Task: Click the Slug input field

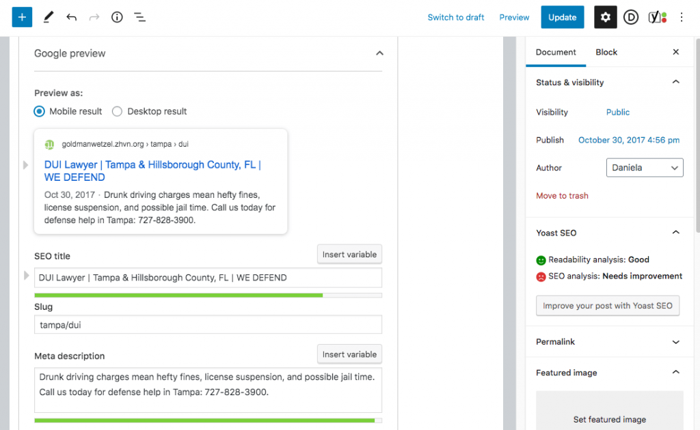Action: (208, 325)
